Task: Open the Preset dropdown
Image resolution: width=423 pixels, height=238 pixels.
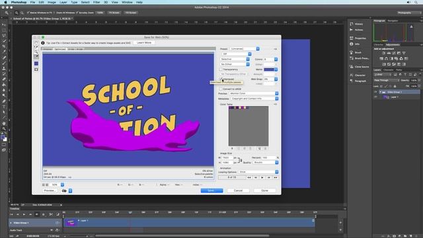Action: pyautogui.click(x=245, y=49)
